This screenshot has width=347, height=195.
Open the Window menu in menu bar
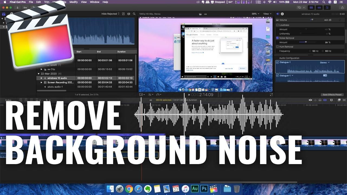(x=95, y=2)
